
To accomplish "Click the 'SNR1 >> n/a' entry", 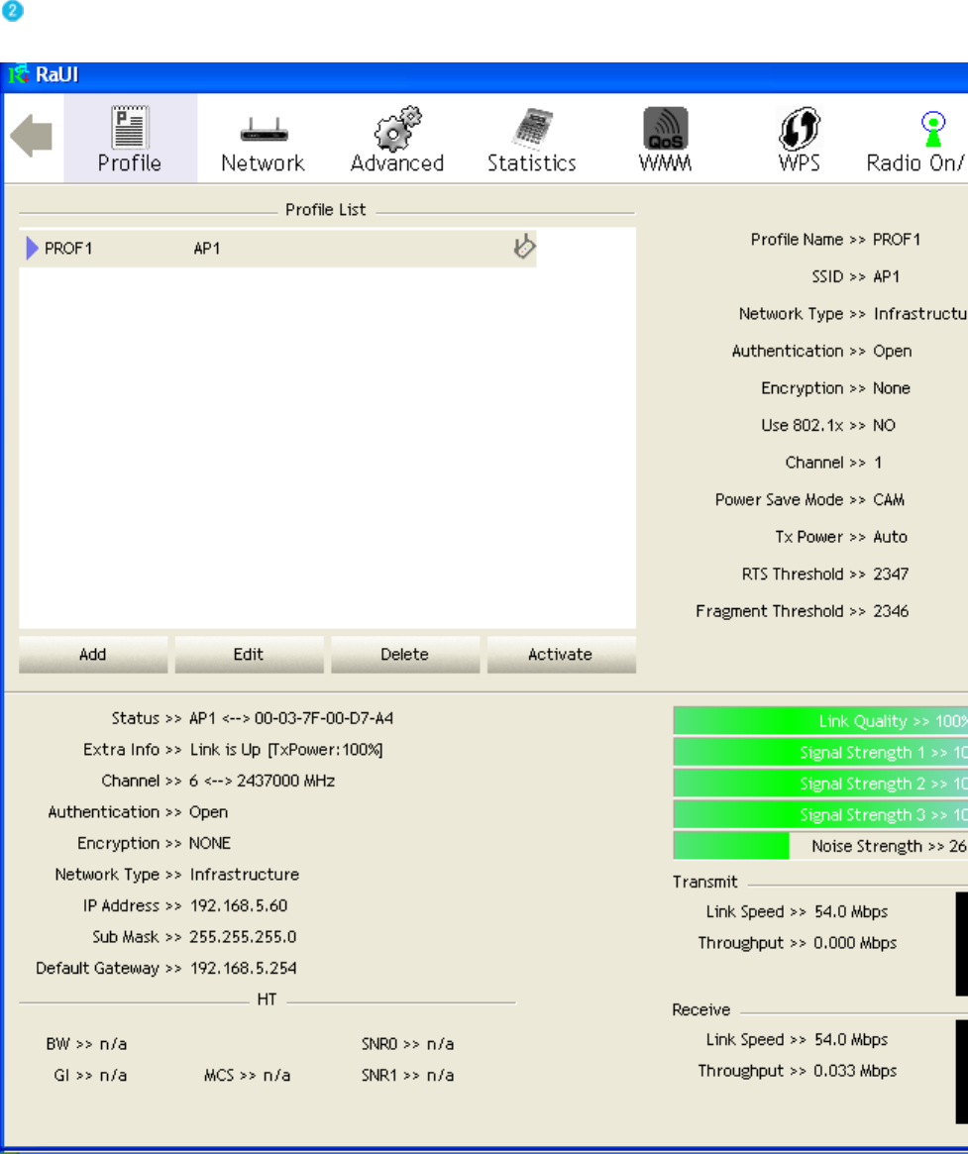I will point(408,1076).
